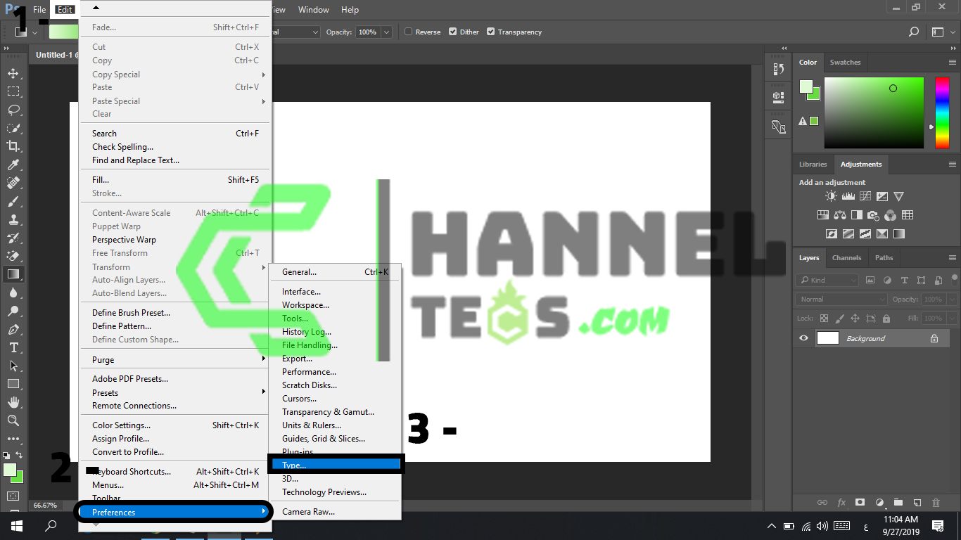
Task: Select the Pen tool
Action: pos(13,329)
